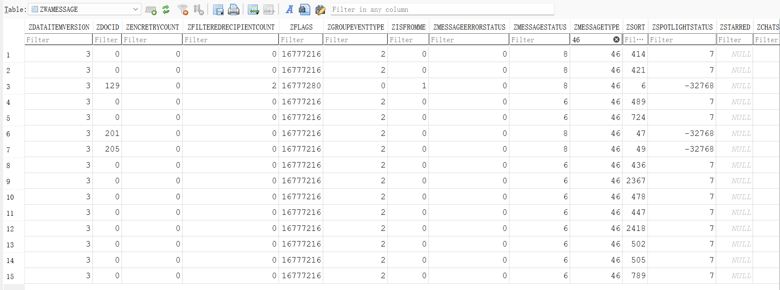Click the ZENCRETRYCOUNT column header
The image size is (780, 290).
coord(152,27)
